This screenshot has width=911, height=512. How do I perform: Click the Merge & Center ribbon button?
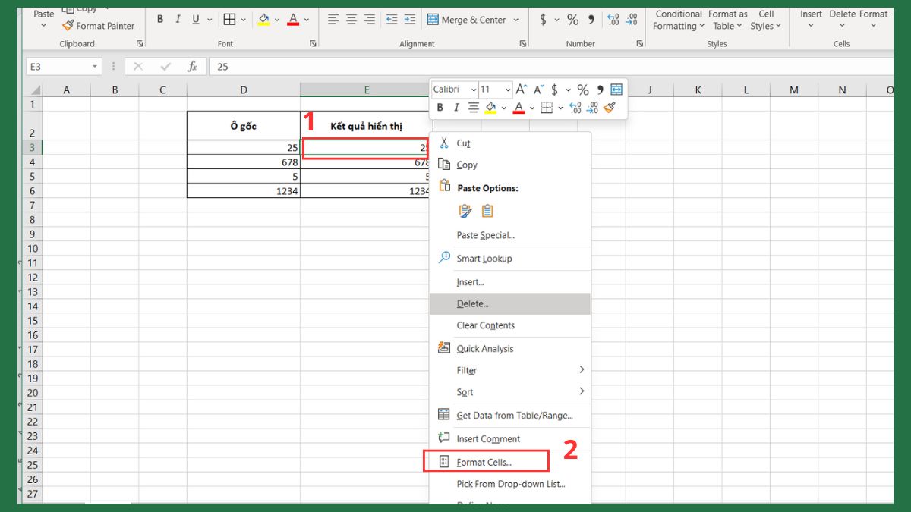pyautogui.click(x=466, y=20)
